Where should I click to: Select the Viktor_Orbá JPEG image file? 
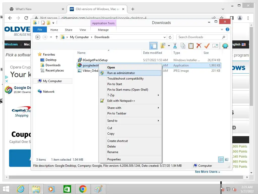[88, 71]
